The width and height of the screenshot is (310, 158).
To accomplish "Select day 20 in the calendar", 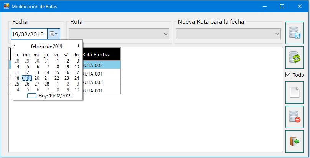I will [37, 78].
